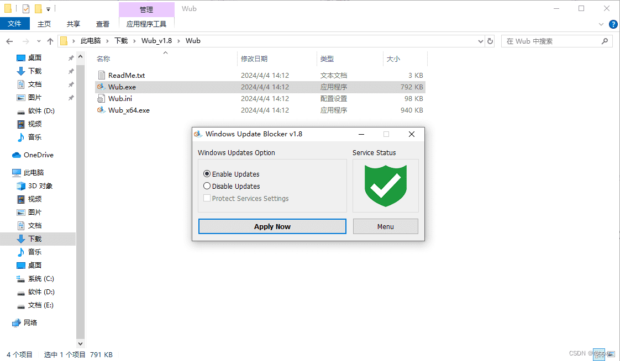620x361 pixels.
Task: Switch to the 查看 ribbon tab
Action: [103, 24]
